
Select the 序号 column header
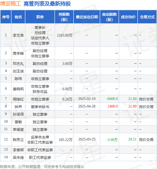click(x=6, y=17)
